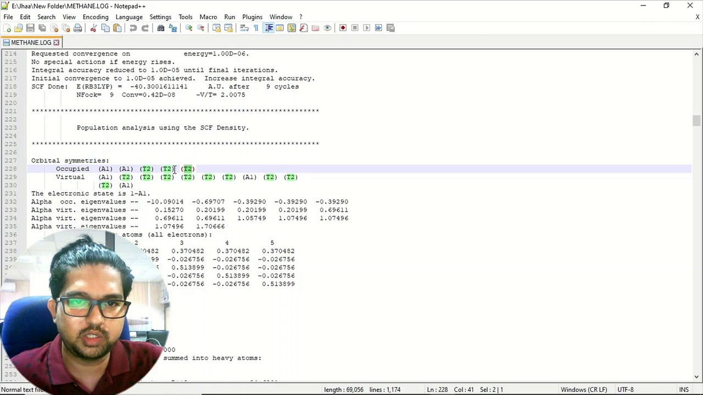Close the METHANE.LOG tab with red X
The image size is (703, 395).
(56, 42)
